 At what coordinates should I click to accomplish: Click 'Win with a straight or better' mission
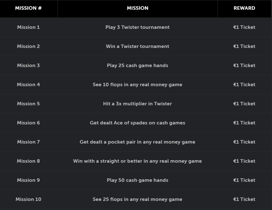click(x=137, y=161)
